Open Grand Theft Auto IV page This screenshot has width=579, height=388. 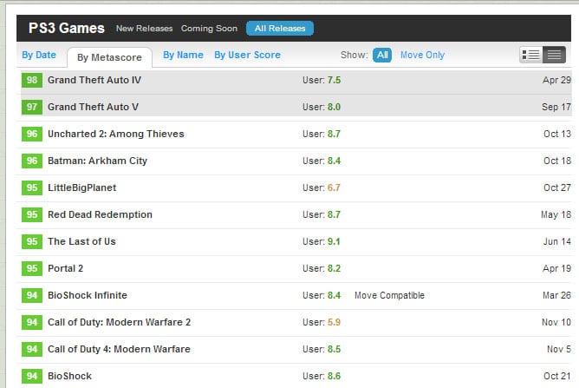coord(94,80)
